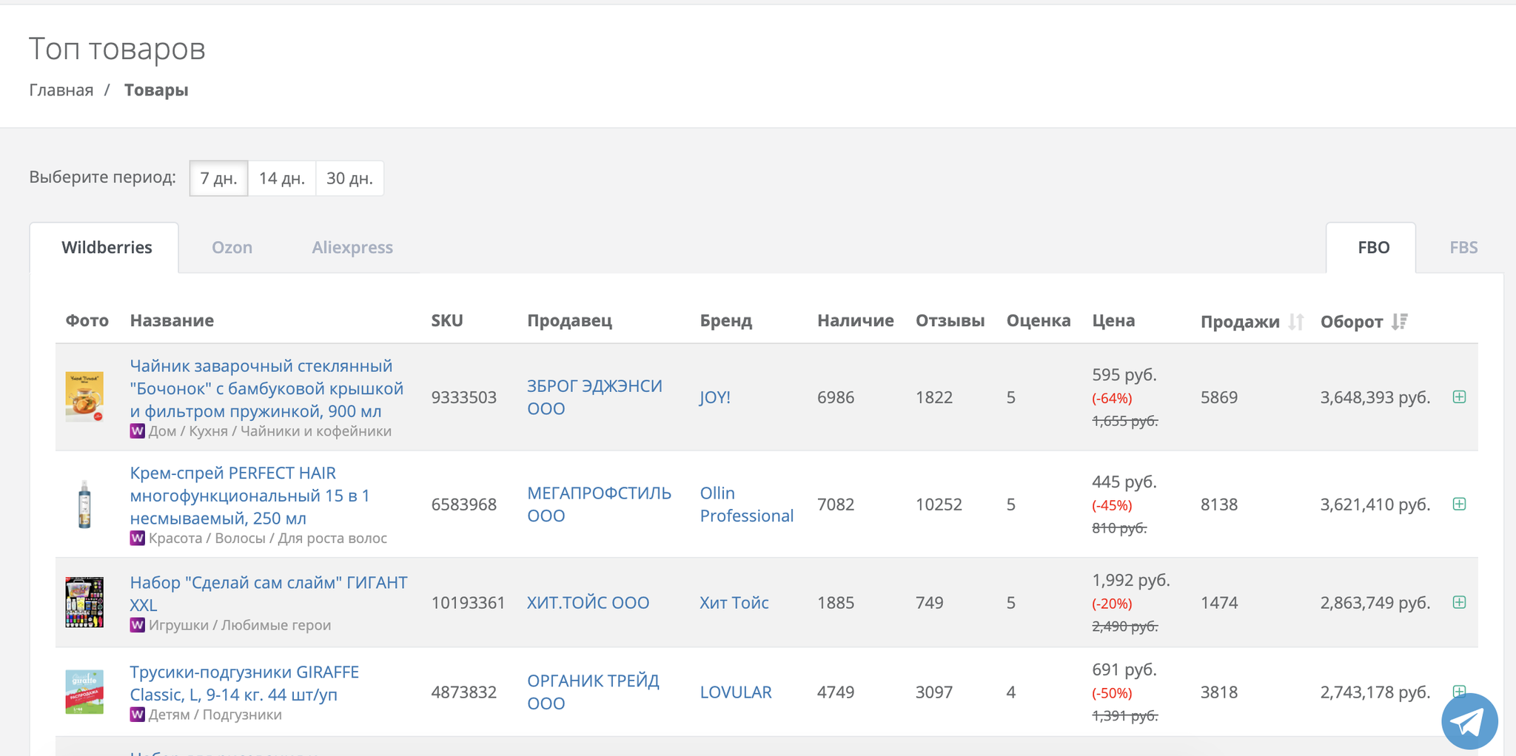The image size is (1516, 756).
Task: Click the Цена column header
Action: tap(1113, 320)
